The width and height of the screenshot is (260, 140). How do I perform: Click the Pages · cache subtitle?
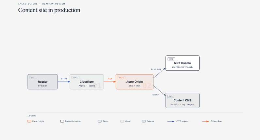(87, 86)
